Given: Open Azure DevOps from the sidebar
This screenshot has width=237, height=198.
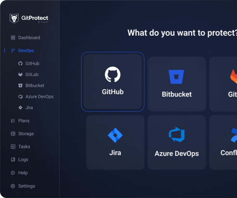Looking at the screenshot, I should click(39, 96).
